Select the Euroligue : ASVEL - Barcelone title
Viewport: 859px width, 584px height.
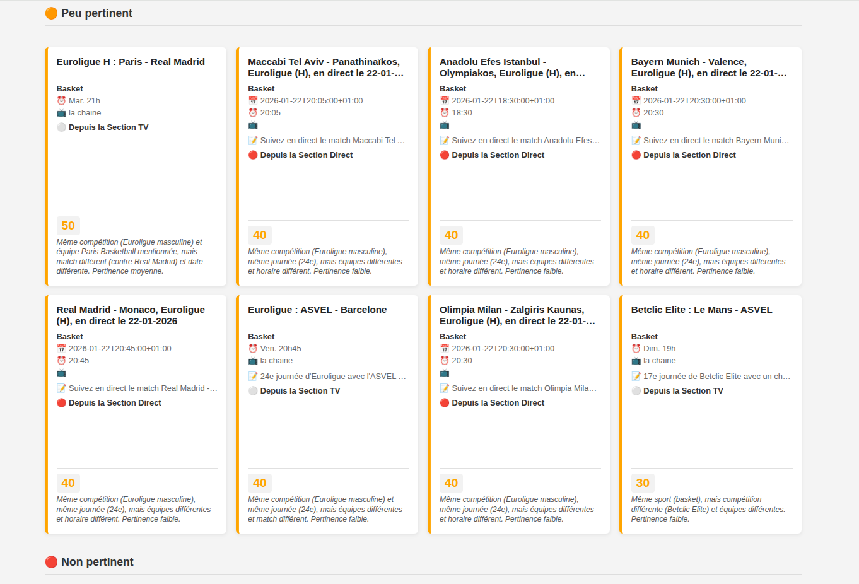(x=317, y=310)
